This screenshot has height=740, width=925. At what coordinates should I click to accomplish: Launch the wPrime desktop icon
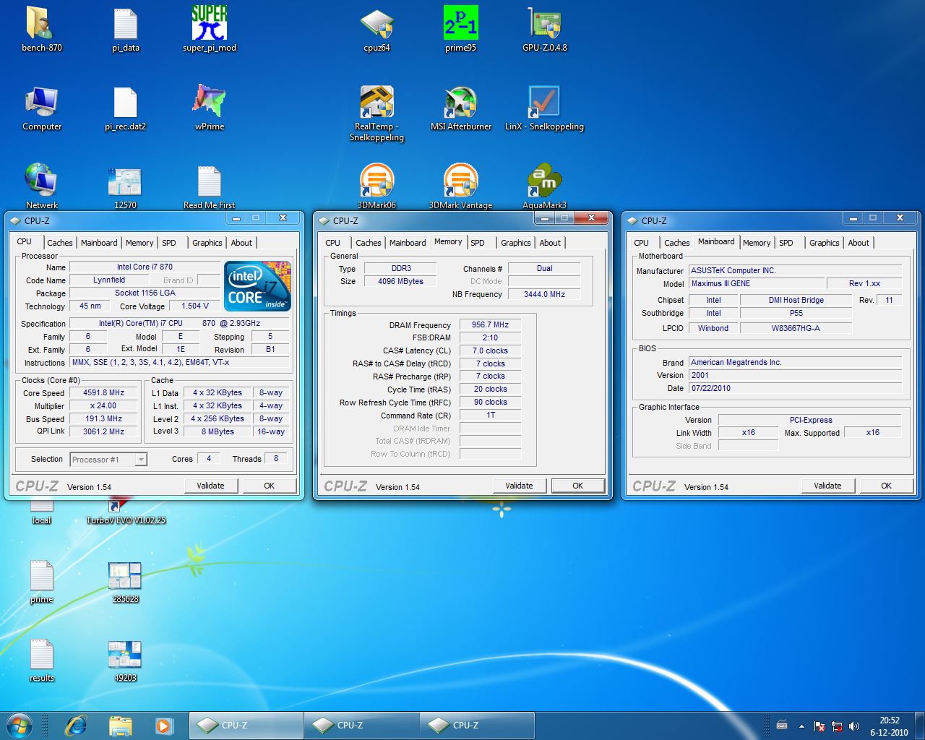pos(209,102)
